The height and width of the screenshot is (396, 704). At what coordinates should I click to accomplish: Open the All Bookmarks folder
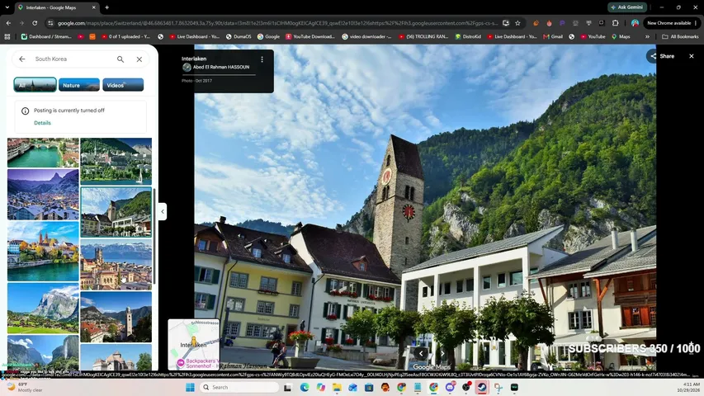[x=680, y=36]
